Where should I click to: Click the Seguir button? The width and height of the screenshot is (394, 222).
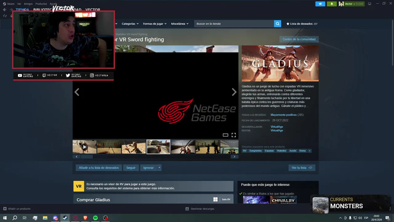point(131,168)
